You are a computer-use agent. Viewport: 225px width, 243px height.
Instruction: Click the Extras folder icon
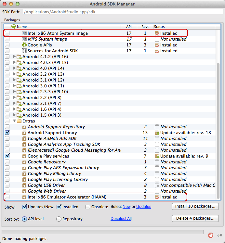pos(19,121)
